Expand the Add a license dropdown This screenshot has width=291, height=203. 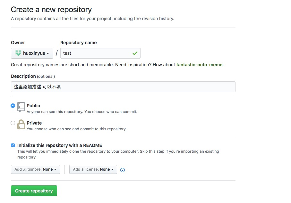93,169
